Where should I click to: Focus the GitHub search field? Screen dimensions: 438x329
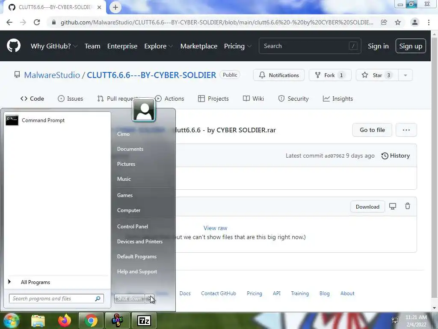click(310, 46)
